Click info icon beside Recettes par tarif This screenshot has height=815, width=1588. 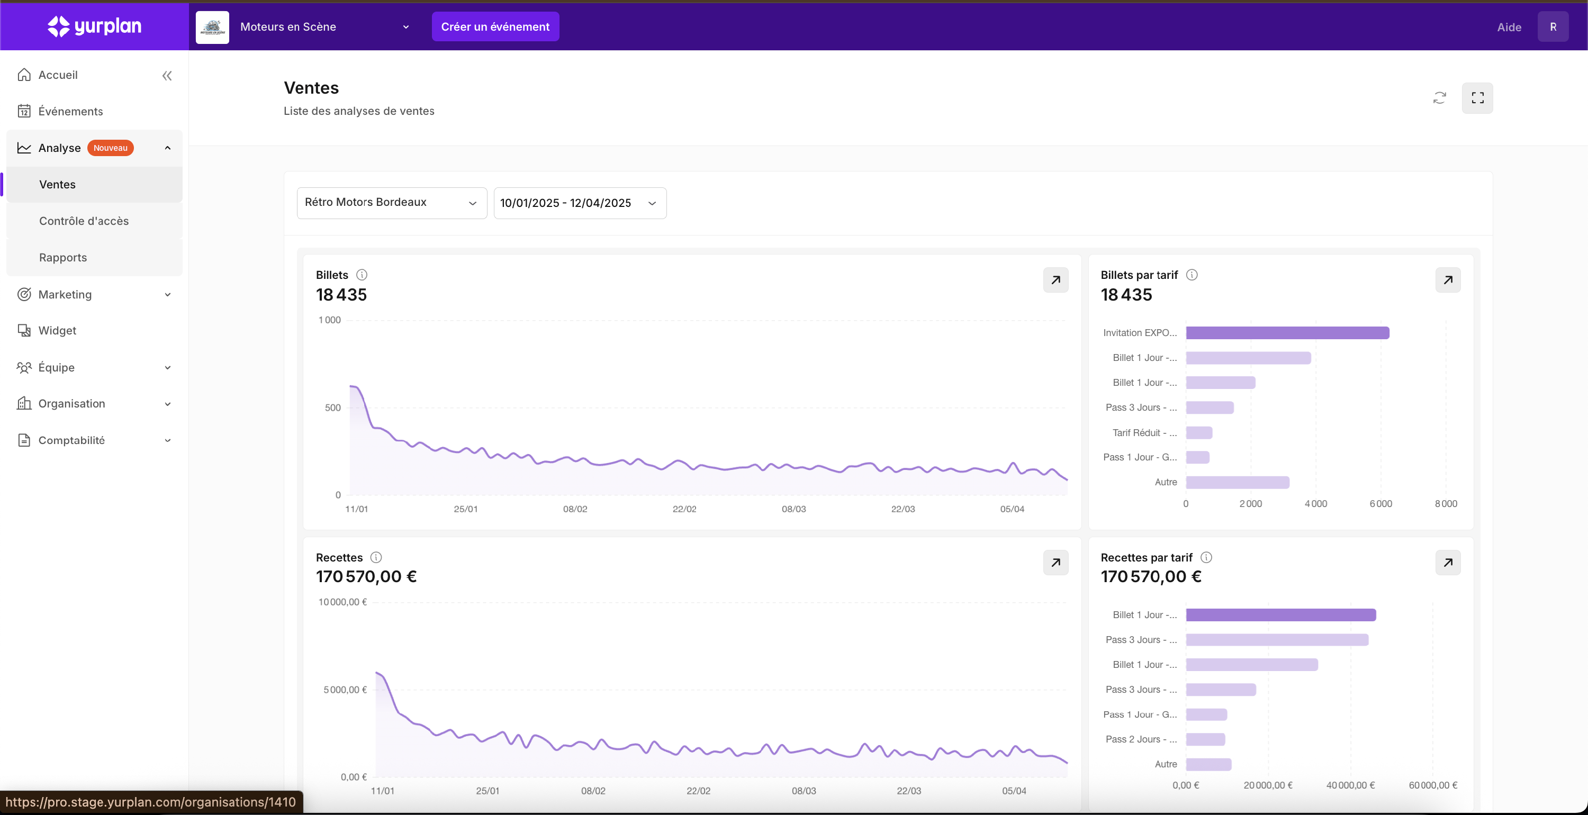tap(1206, 557)
